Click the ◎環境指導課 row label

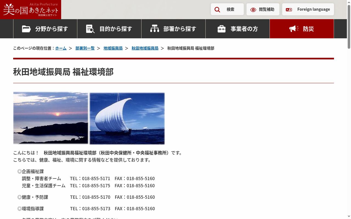(x=30, y=209)
